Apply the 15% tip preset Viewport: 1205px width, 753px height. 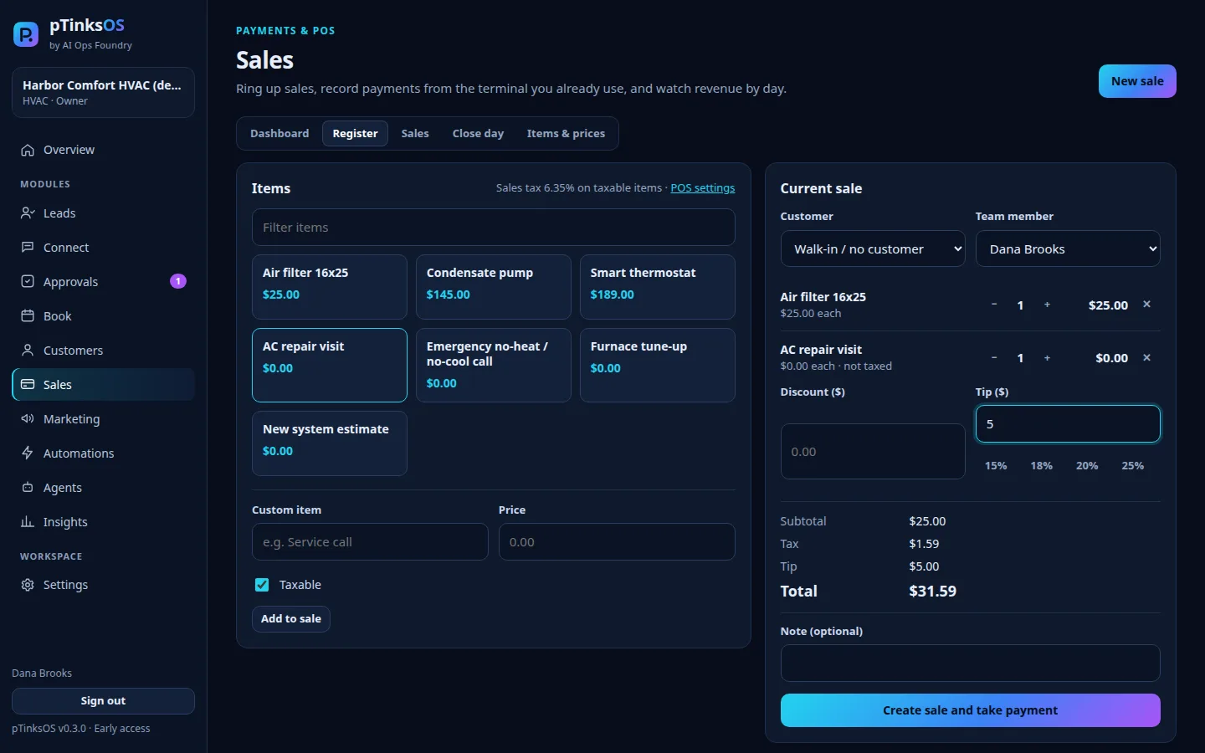[x=996, y=466]
